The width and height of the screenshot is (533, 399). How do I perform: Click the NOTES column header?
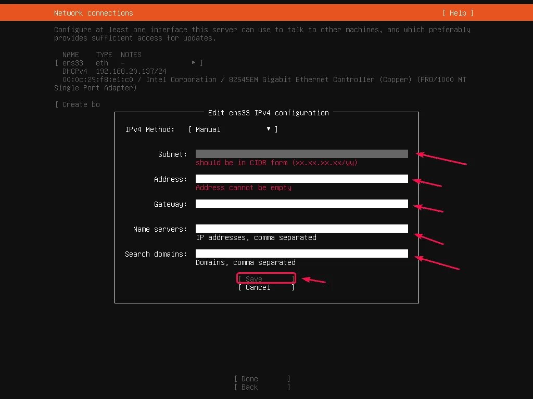131,55
